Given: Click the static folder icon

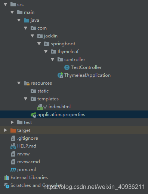Looking at the screenshot, I should coord(33,91).
